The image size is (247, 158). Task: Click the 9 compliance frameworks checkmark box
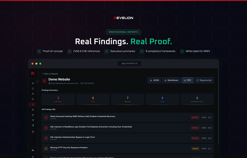[x=142, y=51]
